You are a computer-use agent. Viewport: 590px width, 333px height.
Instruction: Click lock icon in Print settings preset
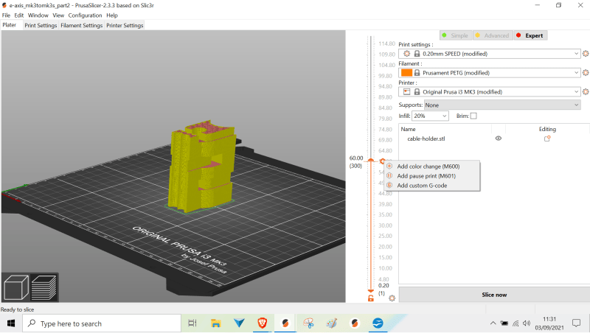(x=417, y=54)
